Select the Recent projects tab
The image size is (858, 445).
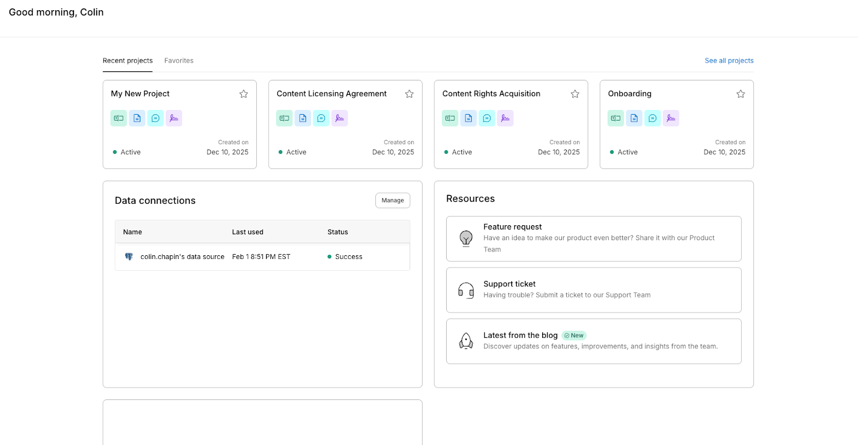point(128,61)
